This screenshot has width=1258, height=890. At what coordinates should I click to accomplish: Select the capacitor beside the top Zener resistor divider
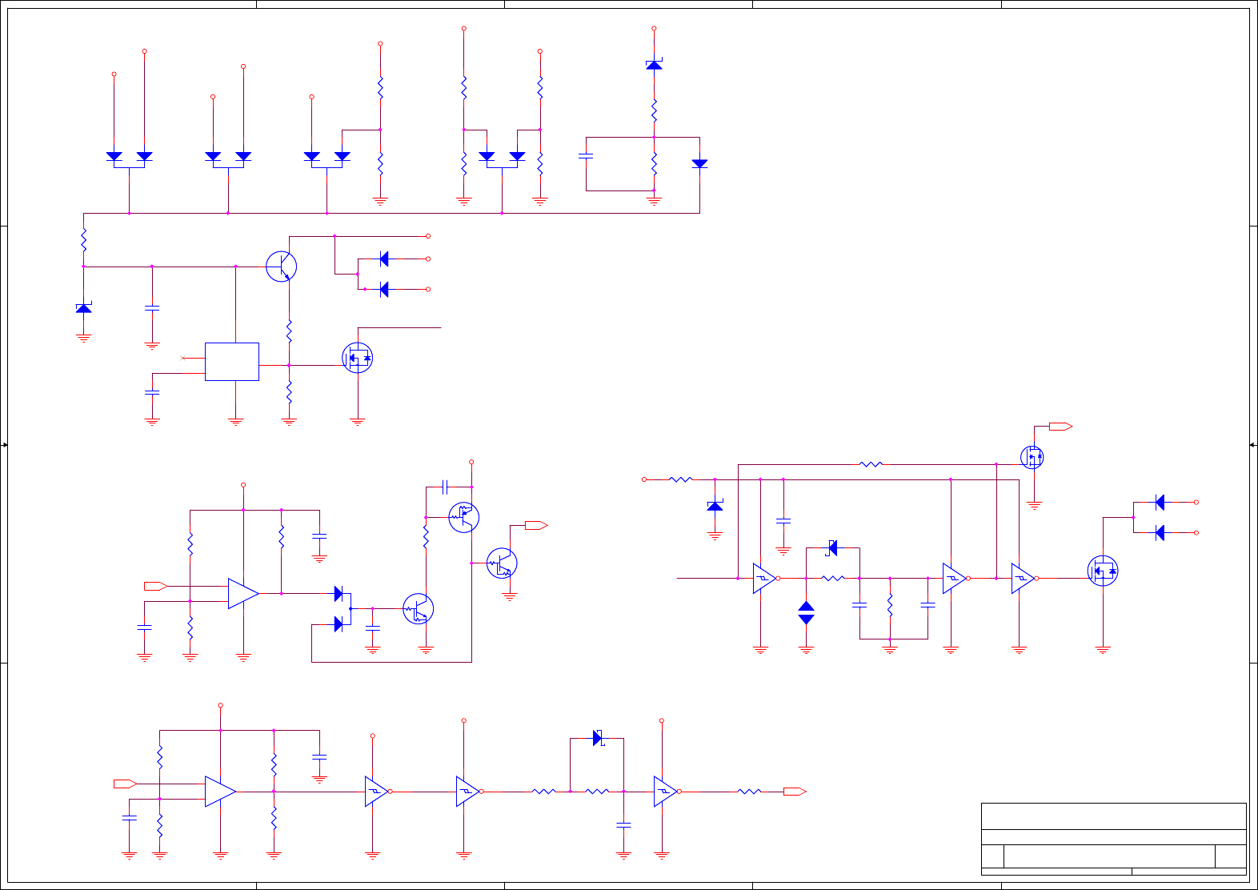(x=586, y=156)
